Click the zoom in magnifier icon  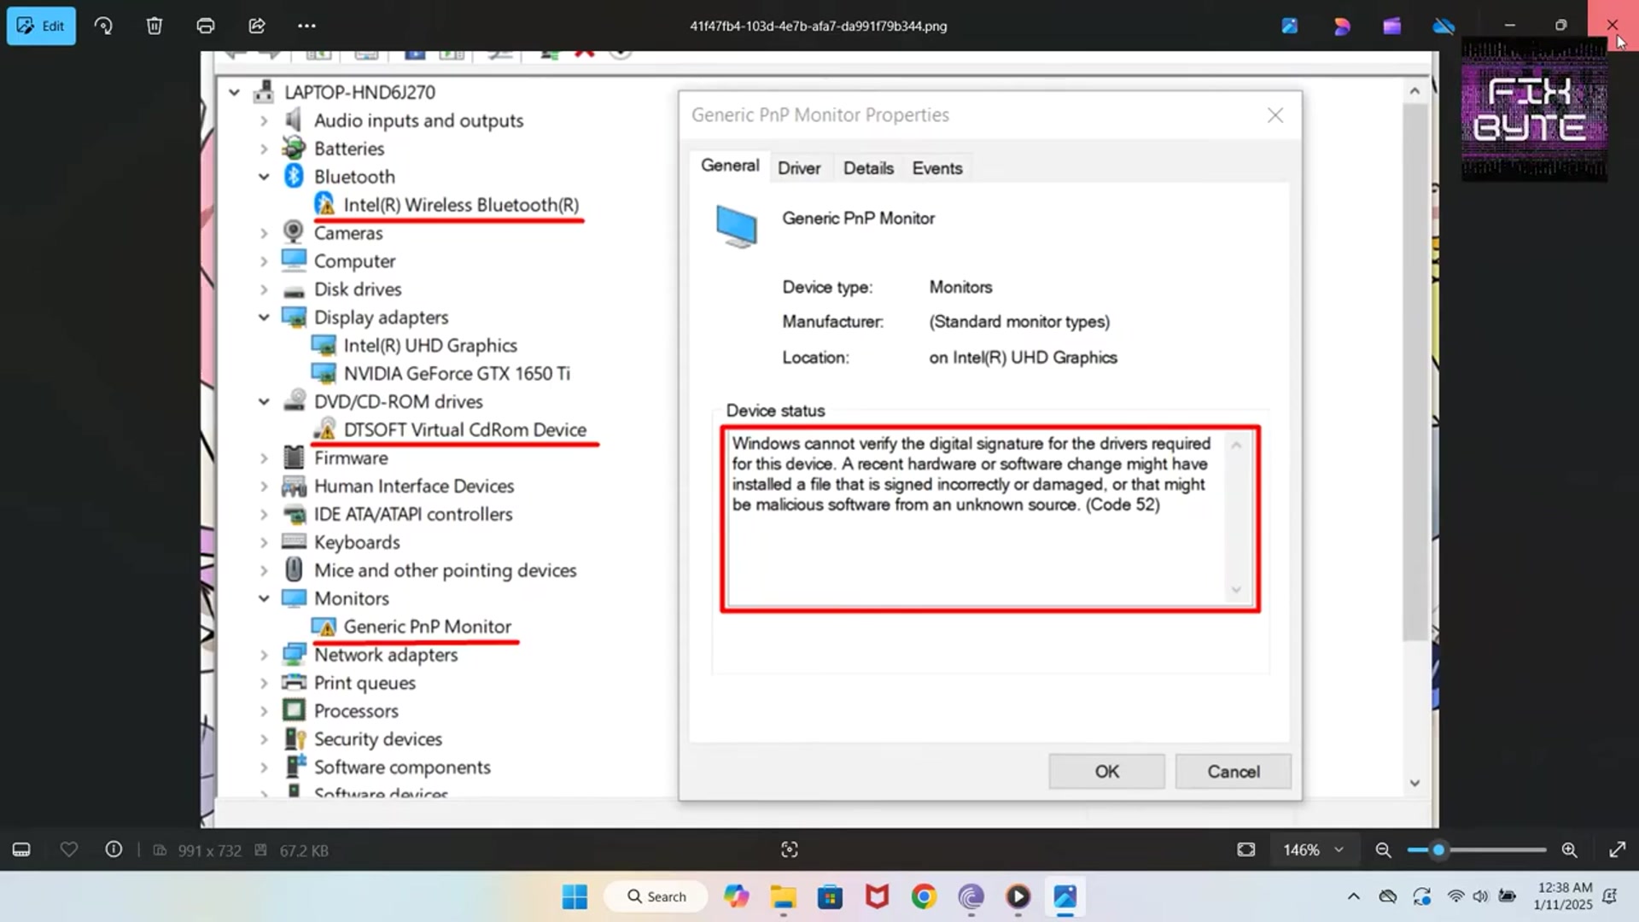click(1569, 849)
